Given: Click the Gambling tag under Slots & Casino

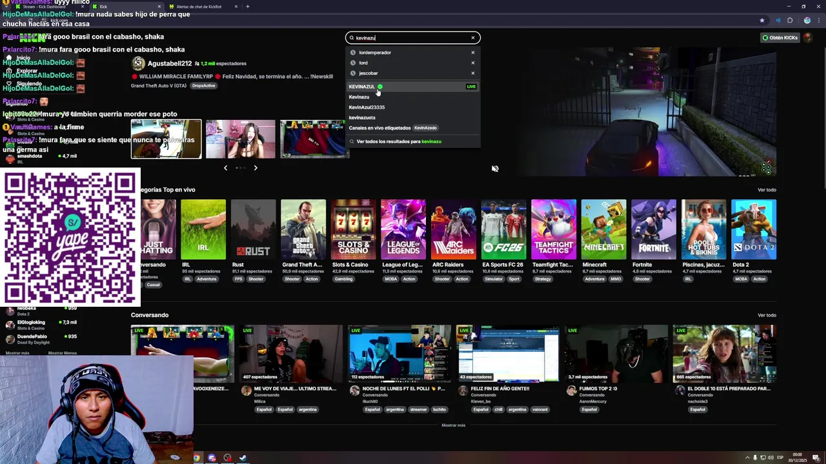Looking at the screenshot, I should coord(343,279).
